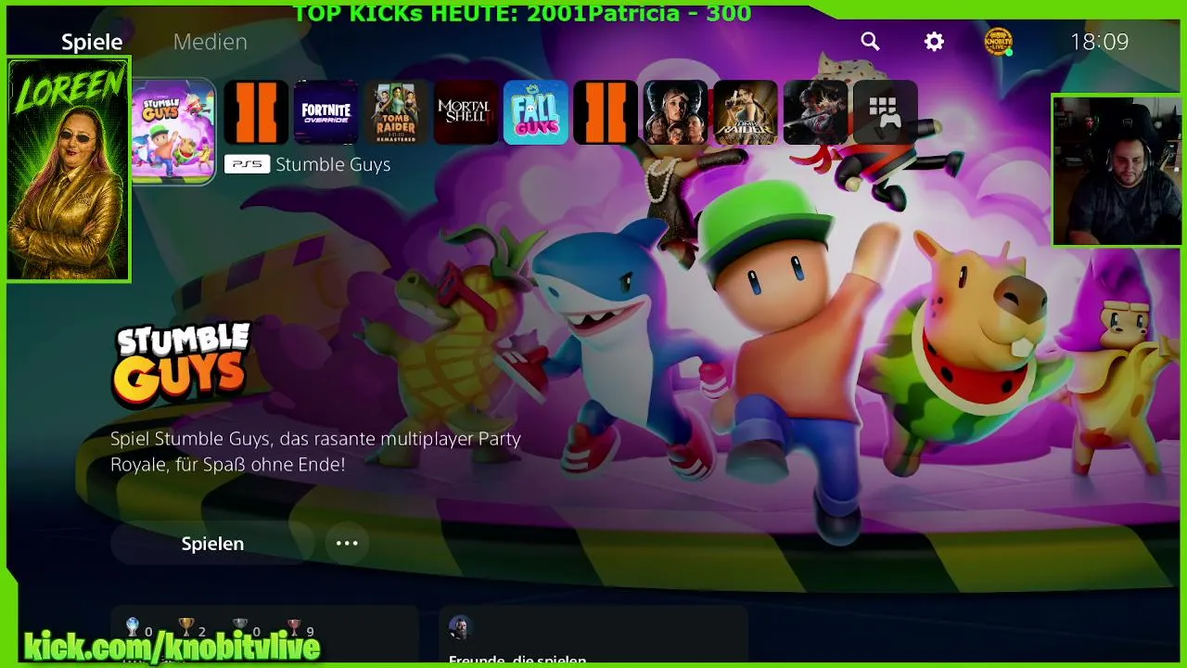Switch to the Medien tab
1187x668 pixels.
[x=211, y=42]
